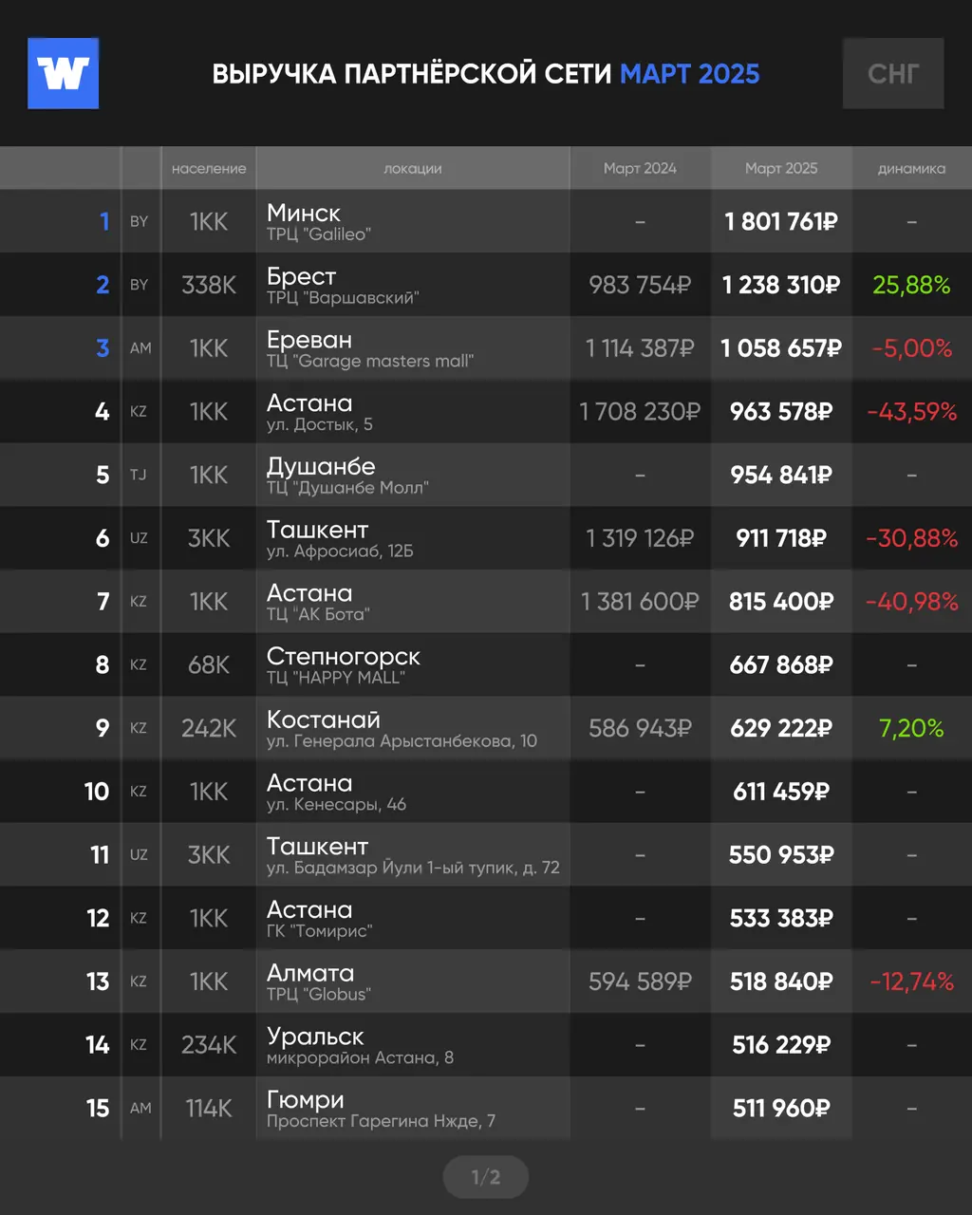Image resolution: width=972 pixels, height=1215 pixels.
Task: Click the green 25,88% dynamics value
Action: [x=911, y=285]
